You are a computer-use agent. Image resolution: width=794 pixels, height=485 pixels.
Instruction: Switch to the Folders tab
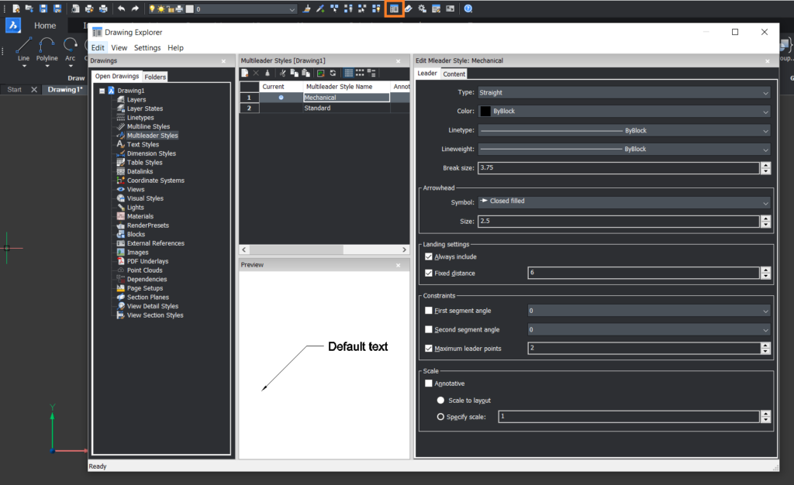point(155,77)
